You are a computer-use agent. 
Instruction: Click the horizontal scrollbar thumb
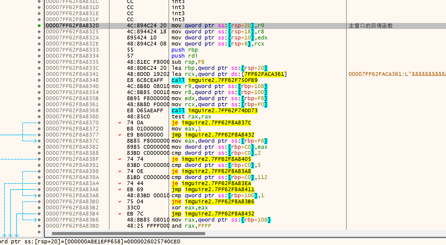(128, 234)
